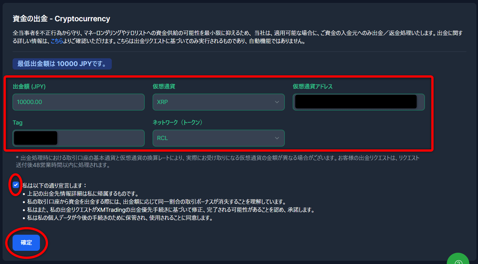The width and height of the screenshot is (478, 264).
Task: Focus the 出金額 (JPY) amount field
Action: click(79, 102)
